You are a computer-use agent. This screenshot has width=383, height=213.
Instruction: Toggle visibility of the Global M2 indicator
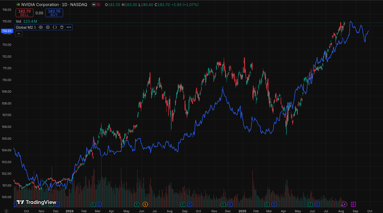tap(41, 27)
